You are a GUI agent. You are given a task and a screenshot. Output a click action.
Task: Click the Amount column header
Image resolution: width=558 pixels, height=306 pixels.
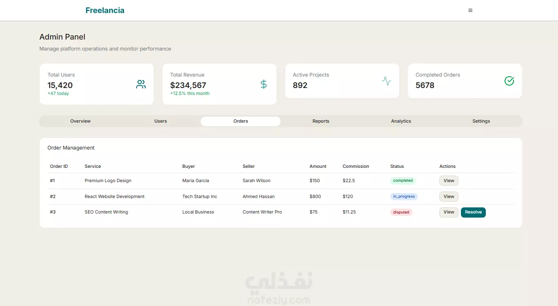(x=318, y=166)
